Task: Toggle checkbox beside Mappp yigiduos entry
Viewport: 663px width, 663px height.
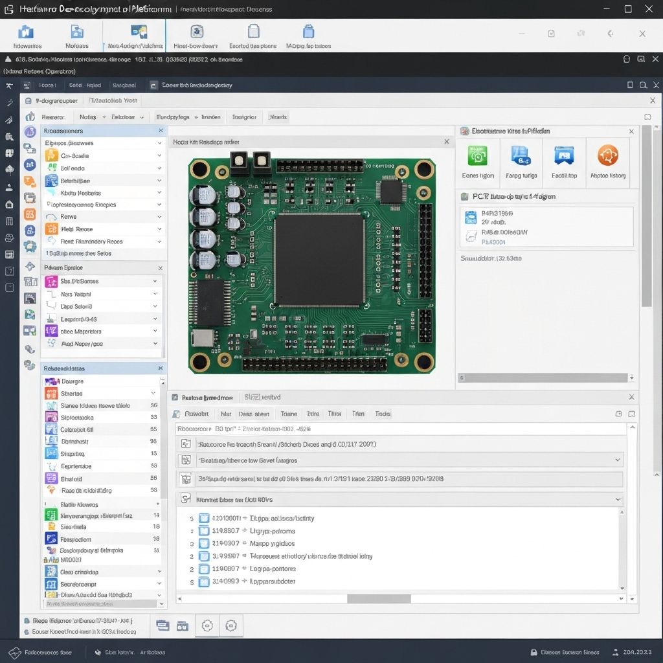Action: (204, 544)
